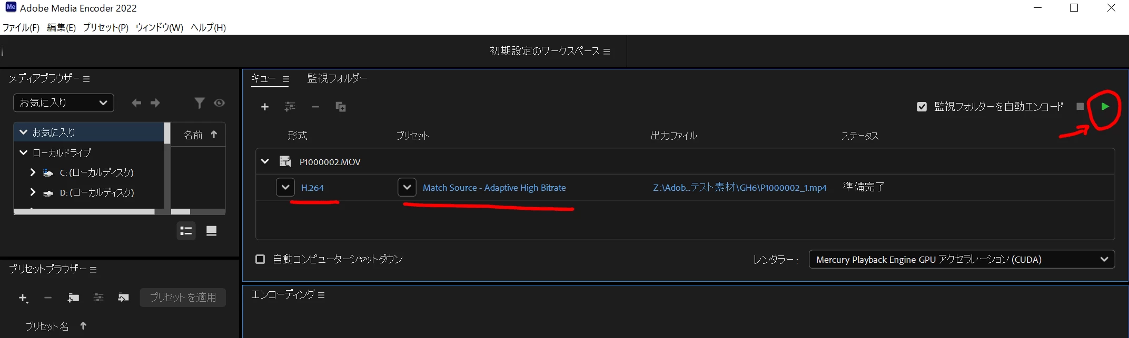This screenshot has height=338, width=1129.
Task: Click the 出力ファイル column header
Action: point(674,136)
